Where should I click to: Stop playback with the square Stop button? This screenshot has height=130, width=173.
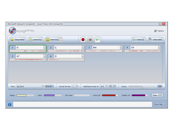90,40
